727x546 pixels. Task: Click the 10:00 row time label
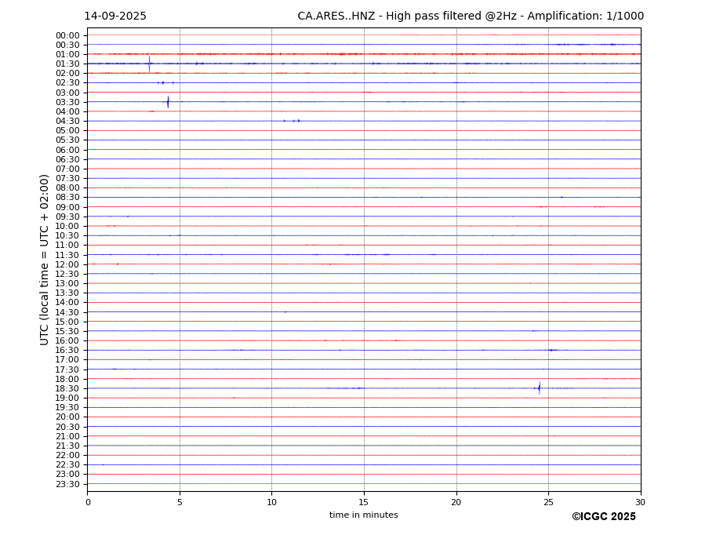[x=67, y=227]
